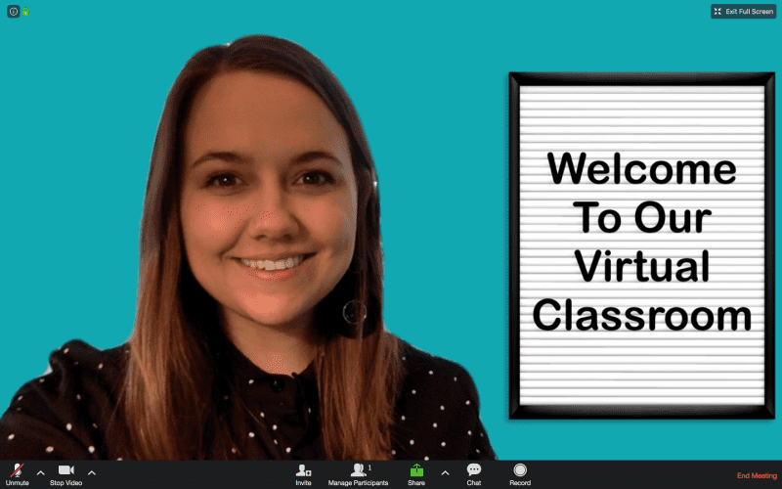The image size is (782, 489).
Task: Open the Chat panel
Action: click(474, 470)
